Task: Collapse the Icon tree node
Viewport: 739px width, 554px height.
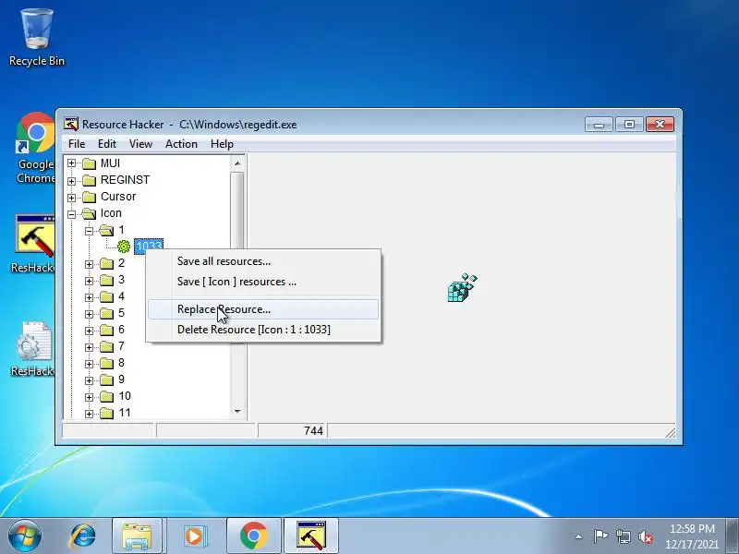Action: 71,214
